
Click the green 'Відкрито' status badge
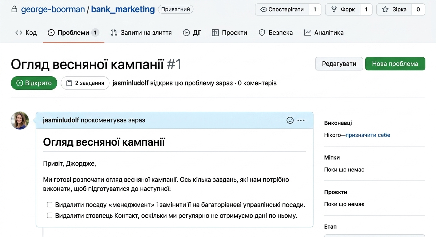[x=34, y=83]
